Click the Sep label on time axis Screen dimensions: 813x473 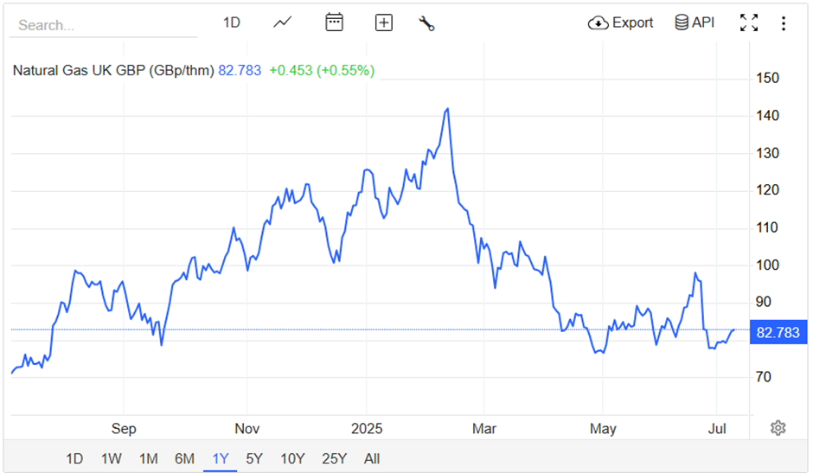click(124, 429)
